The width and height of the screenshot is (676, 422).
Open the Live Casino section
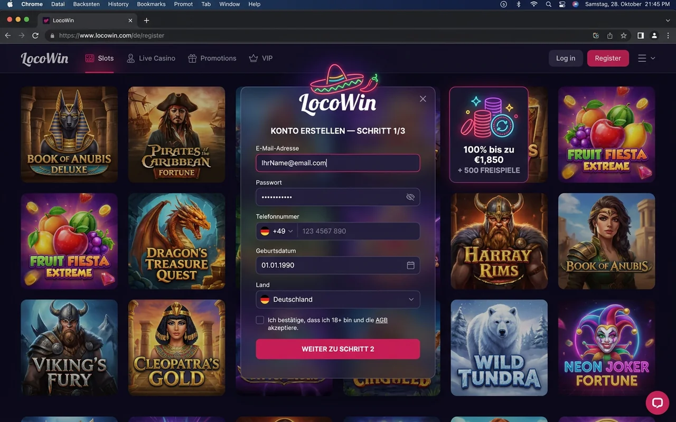coord(151,58)
